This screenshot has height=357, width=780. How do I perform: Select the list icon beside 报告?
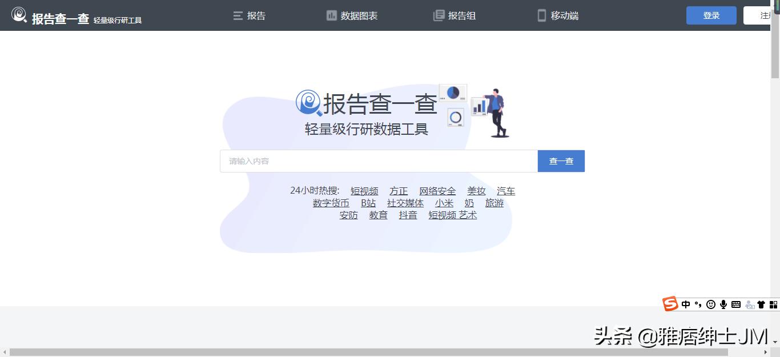[x=238, y=15]
